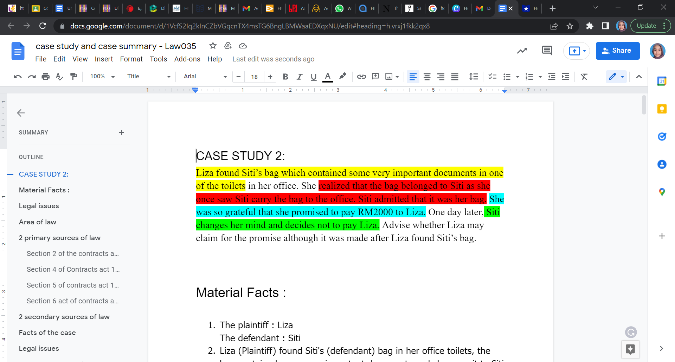Open line and paragraph spacing

(474, 77)
